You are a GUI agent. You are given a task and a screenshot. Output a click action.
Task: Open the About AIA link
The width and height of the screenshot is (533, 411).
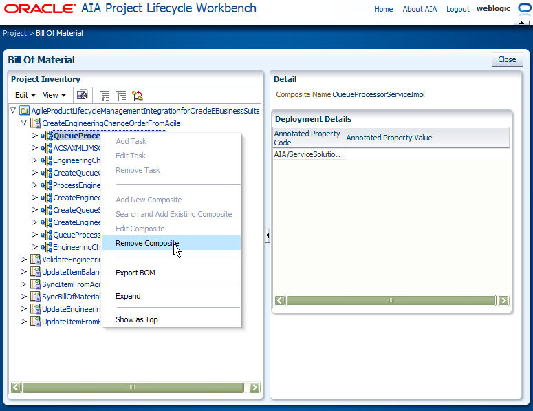click(420, 9)
